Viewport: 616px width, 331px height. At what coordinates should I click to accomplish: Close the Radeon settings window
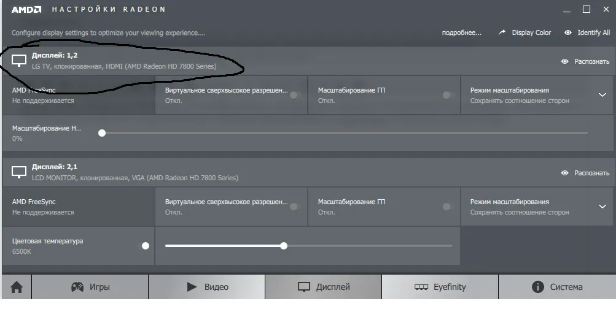tap(606, 9)
